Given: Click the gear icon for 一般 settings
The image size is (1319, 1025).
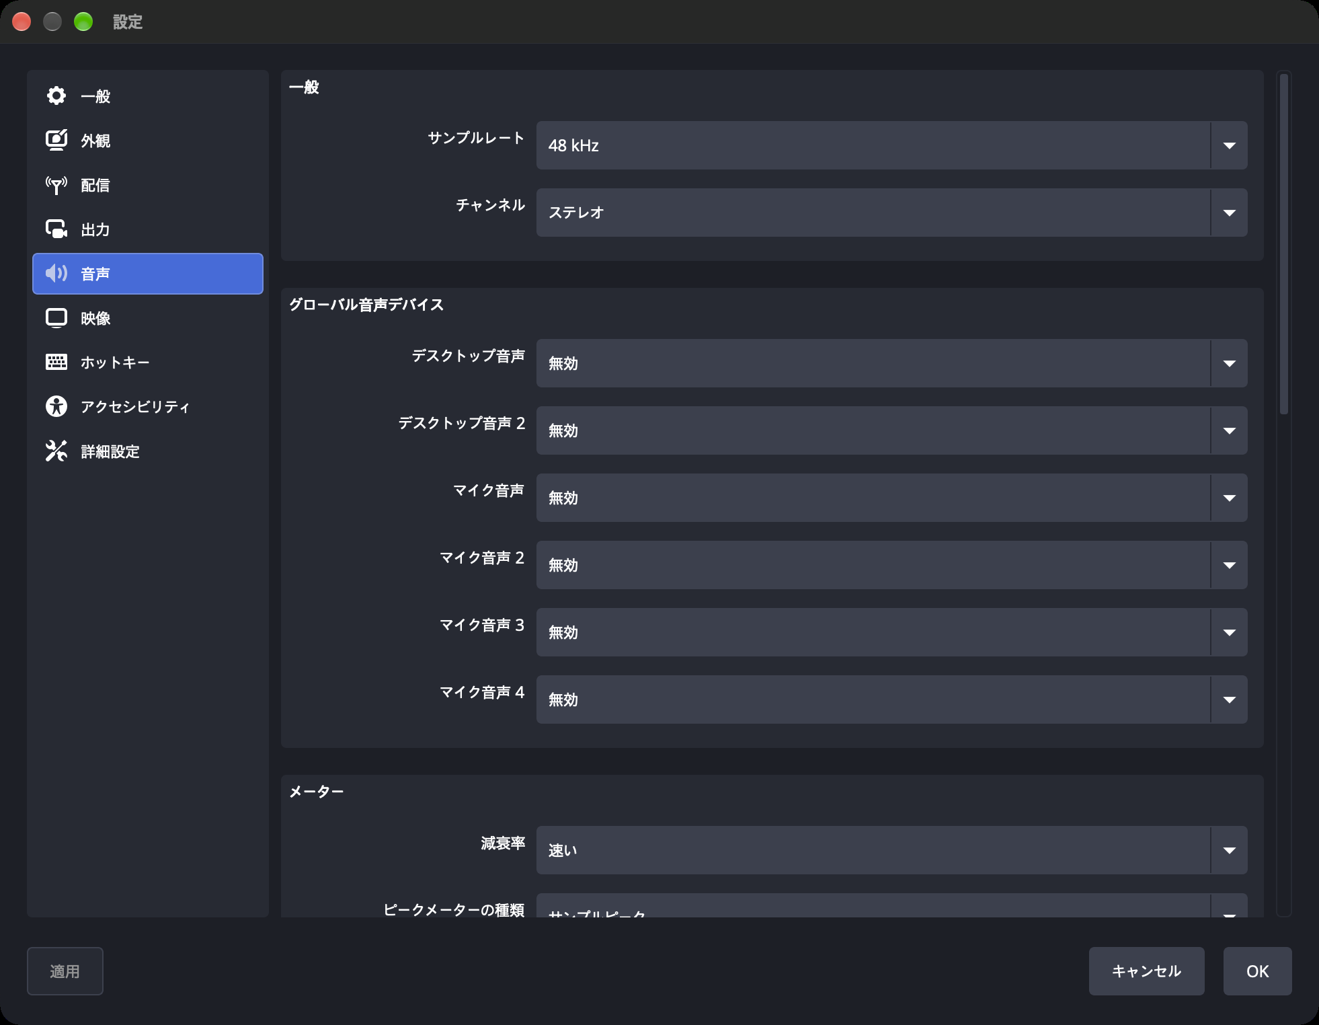Looking at the screenshot, I should (56, 96).
